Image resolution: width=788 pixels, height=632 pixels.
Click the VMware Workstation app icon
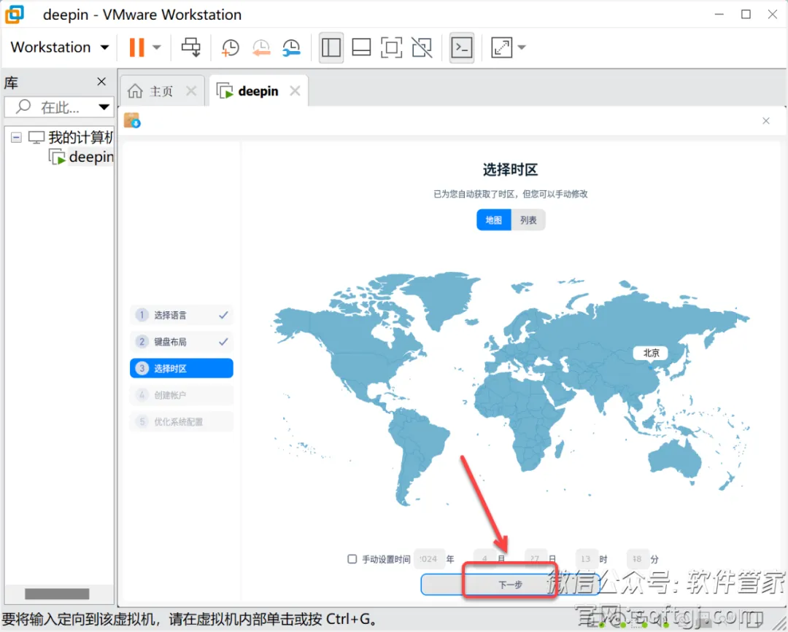14,15
